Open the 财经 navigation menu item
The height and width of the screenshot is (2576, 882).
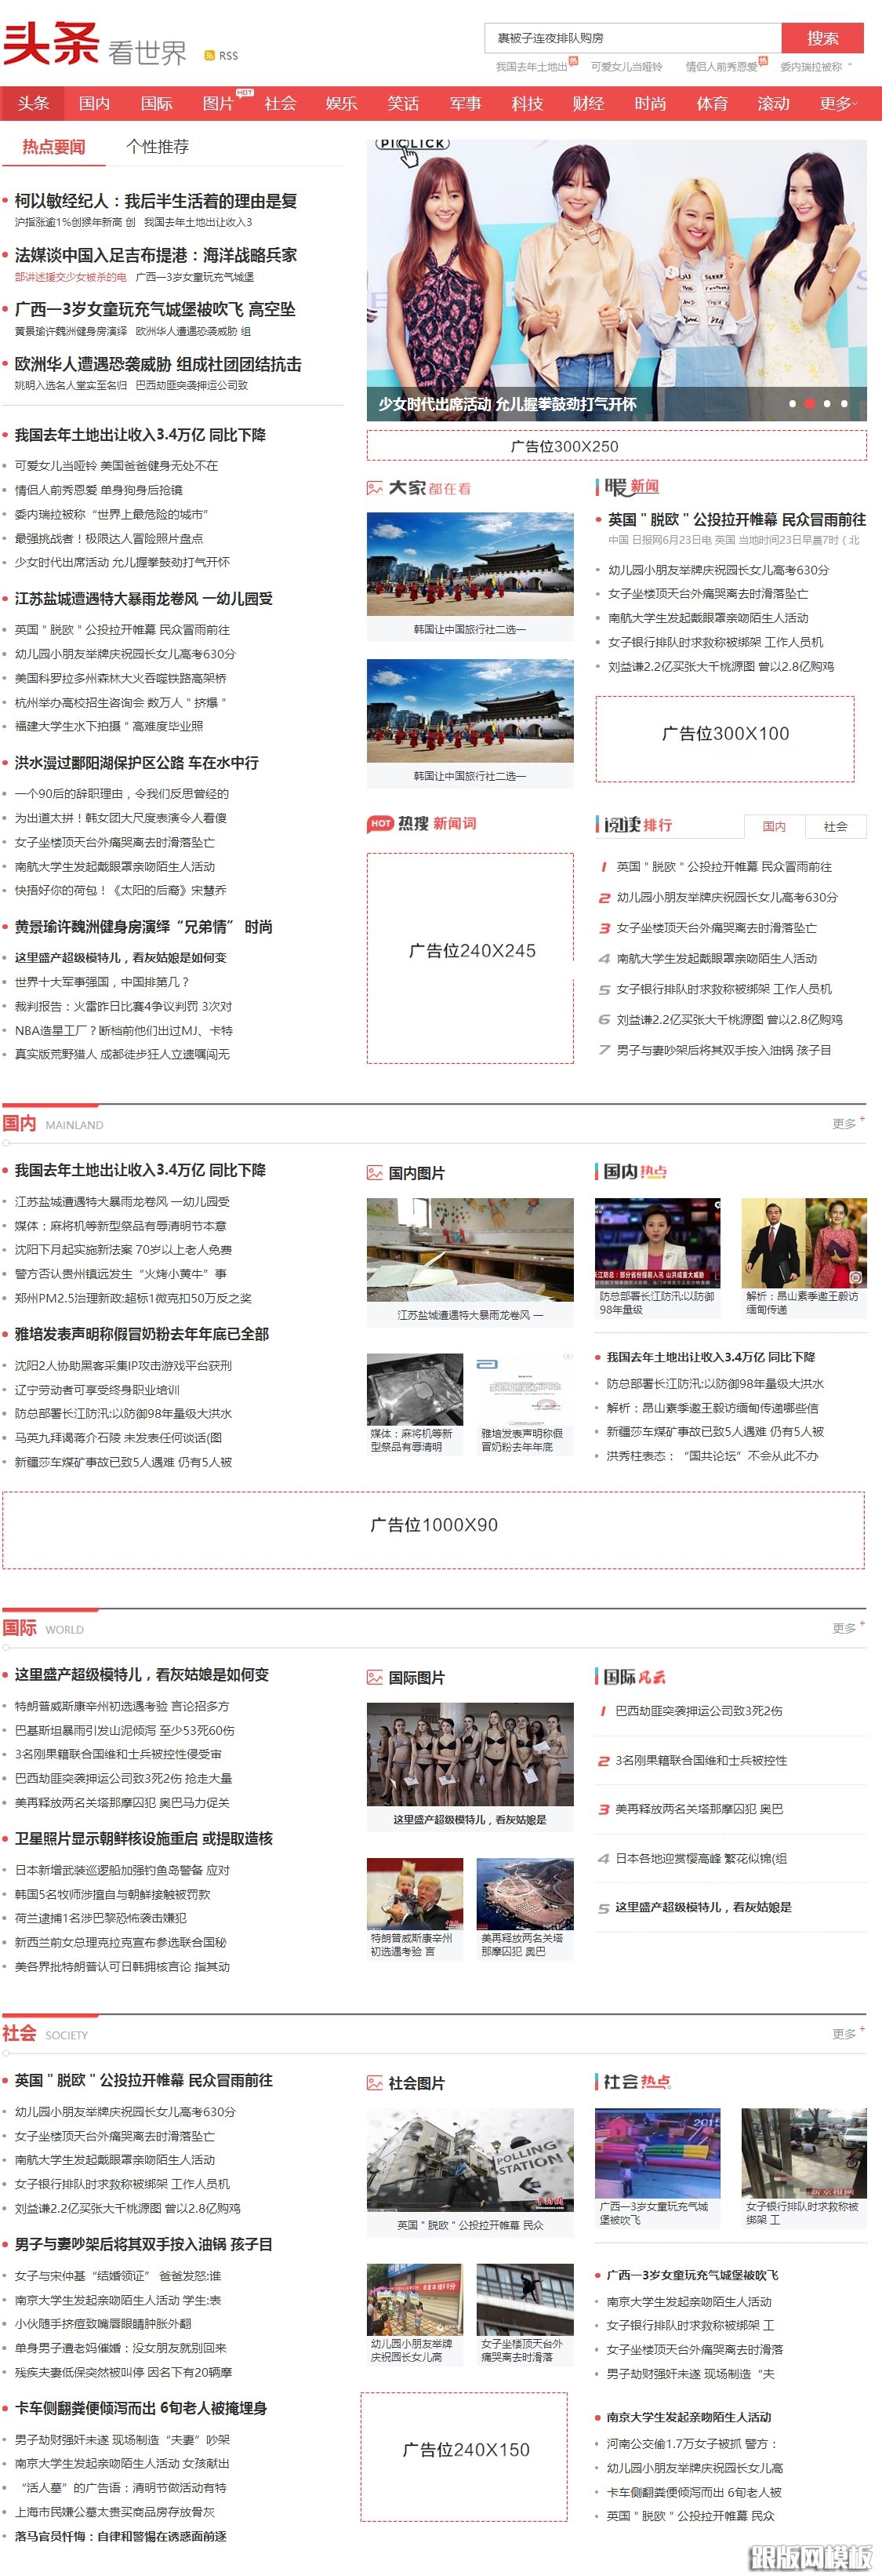pos(588,103)
